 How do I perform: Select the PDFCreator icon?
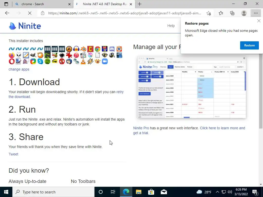pos(105,49)
